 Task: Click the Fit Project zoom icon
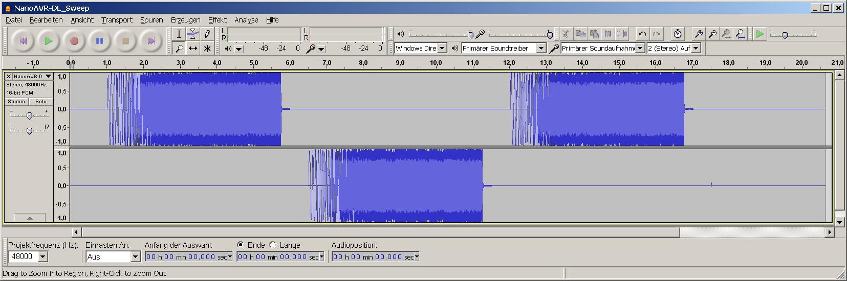740,34
